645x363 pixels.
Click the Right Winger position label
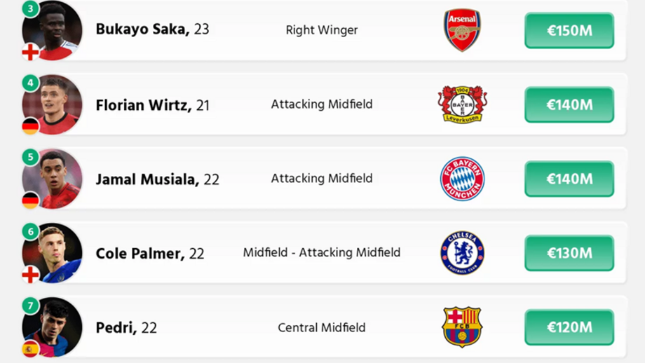pos(322,30)
